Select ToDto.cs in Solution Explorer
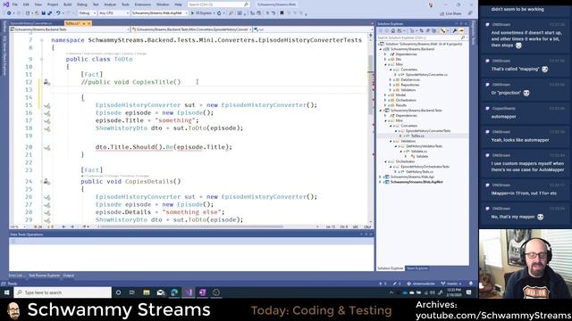572x321 pixels. tap(417, 136)
